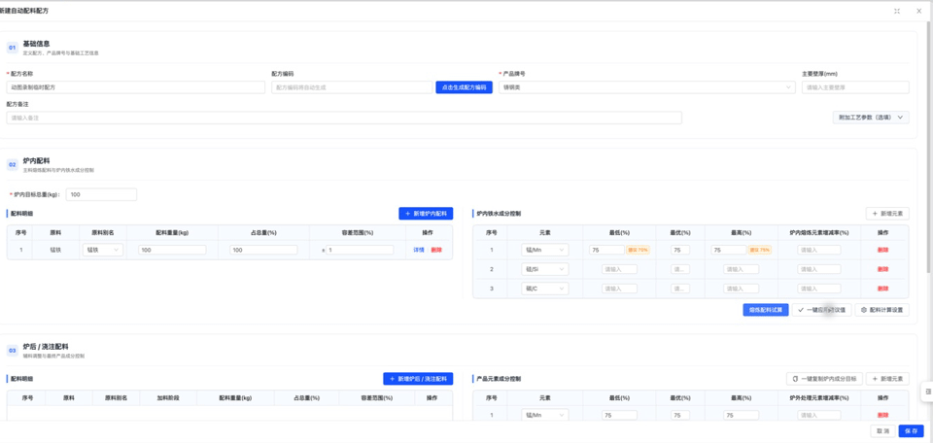
Task: Click 新增元素 button in 产品元素成分控制
Action: coord(887,379)
